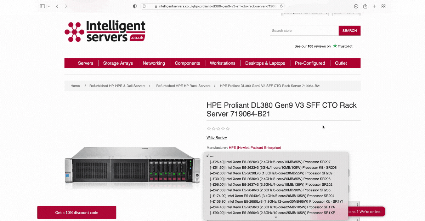Select Intel Xeon E5-2650Lv3 Processor Kit SR1Y1
The height and width of the screenshot is (221, 425).
click(x=276, y=201)
